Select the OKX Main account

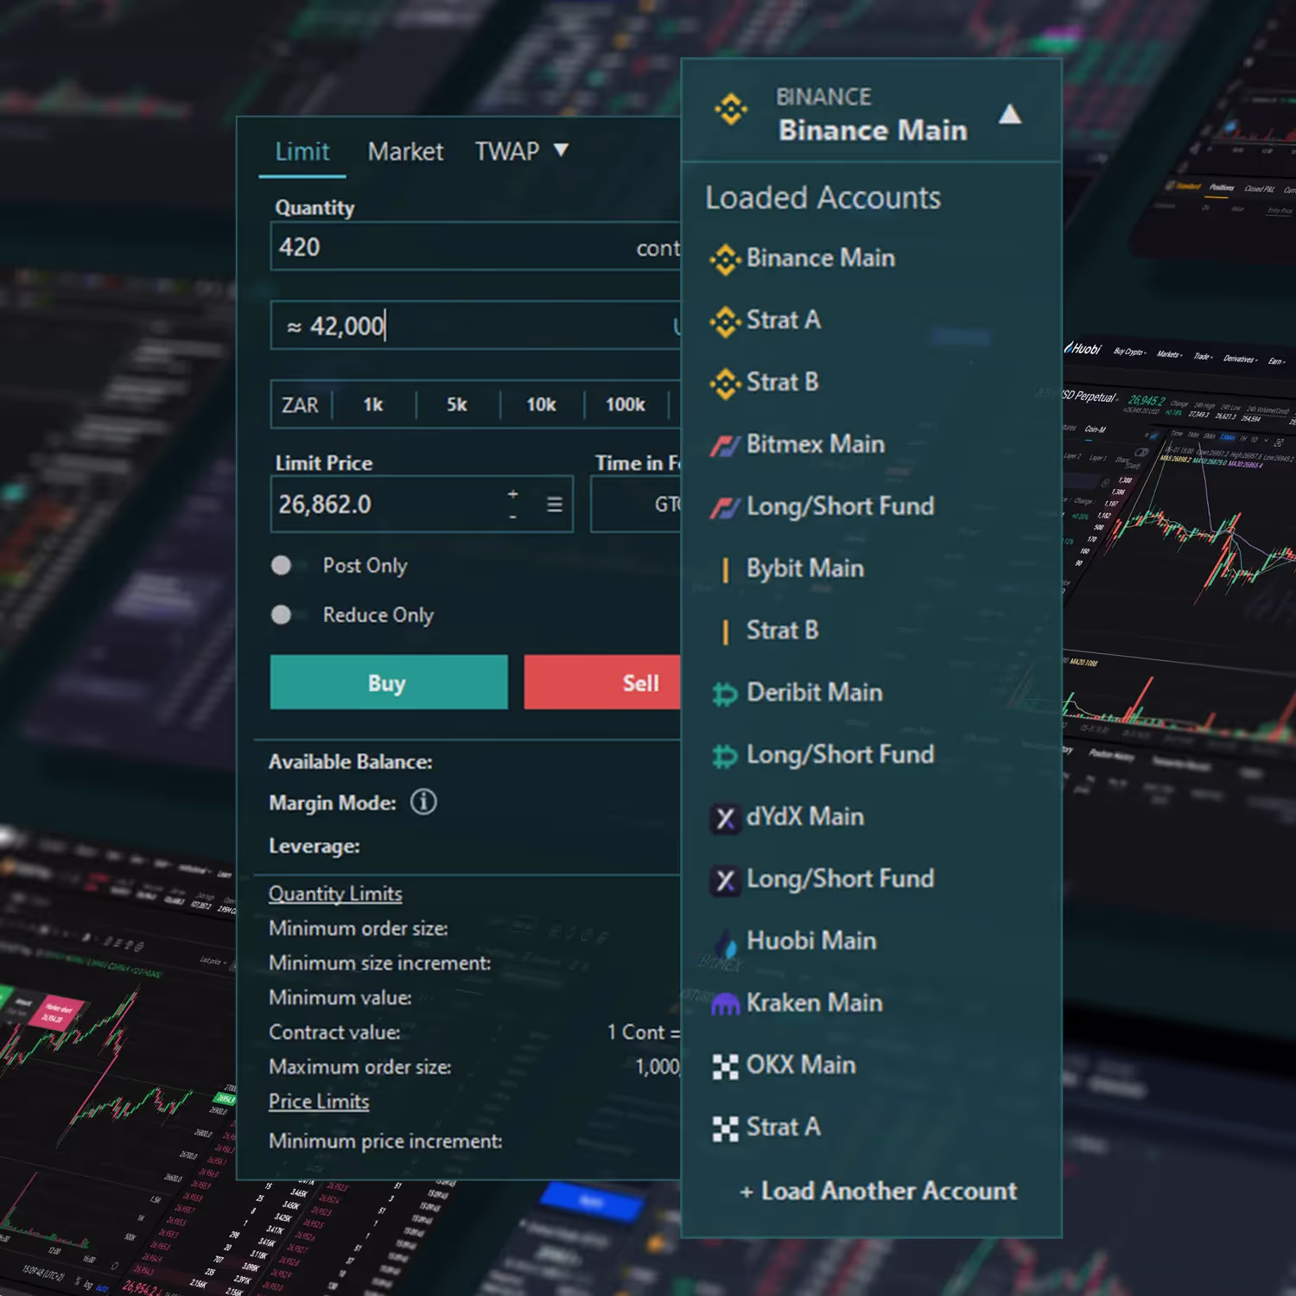tap(801, 1065)
